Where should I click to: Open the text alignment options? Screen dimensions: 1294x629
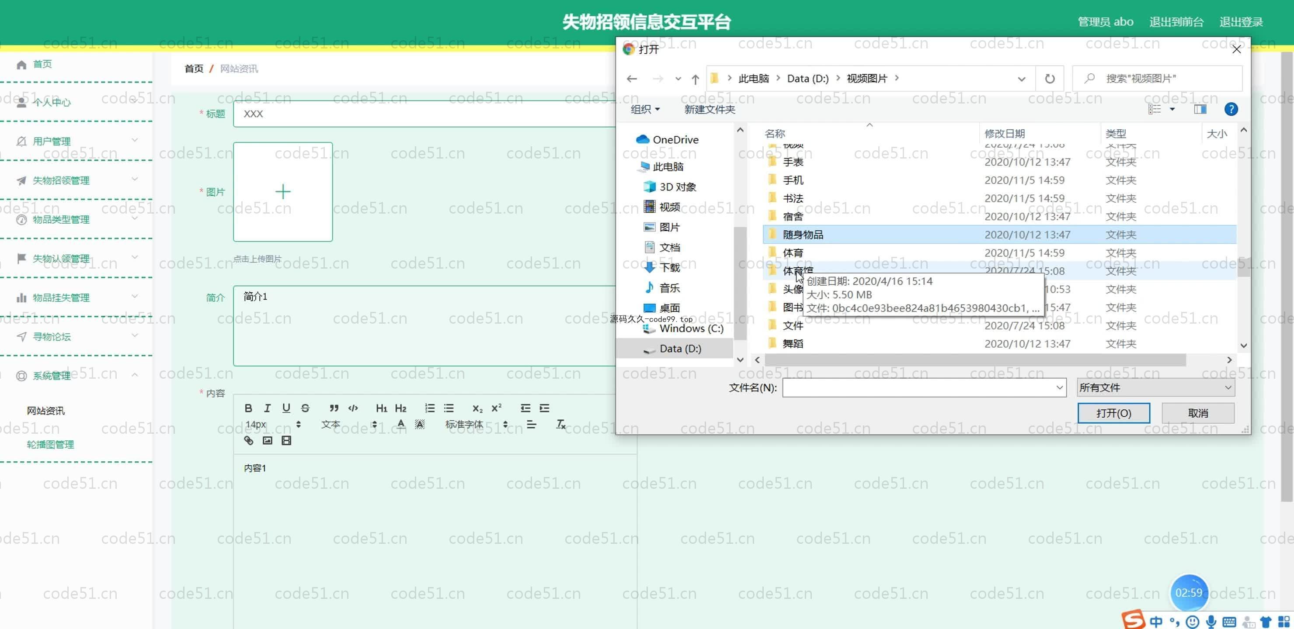click(532, 424)
